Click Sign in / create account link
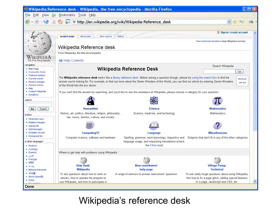Screen dimensions: 280x210 (x=234, y=33)
